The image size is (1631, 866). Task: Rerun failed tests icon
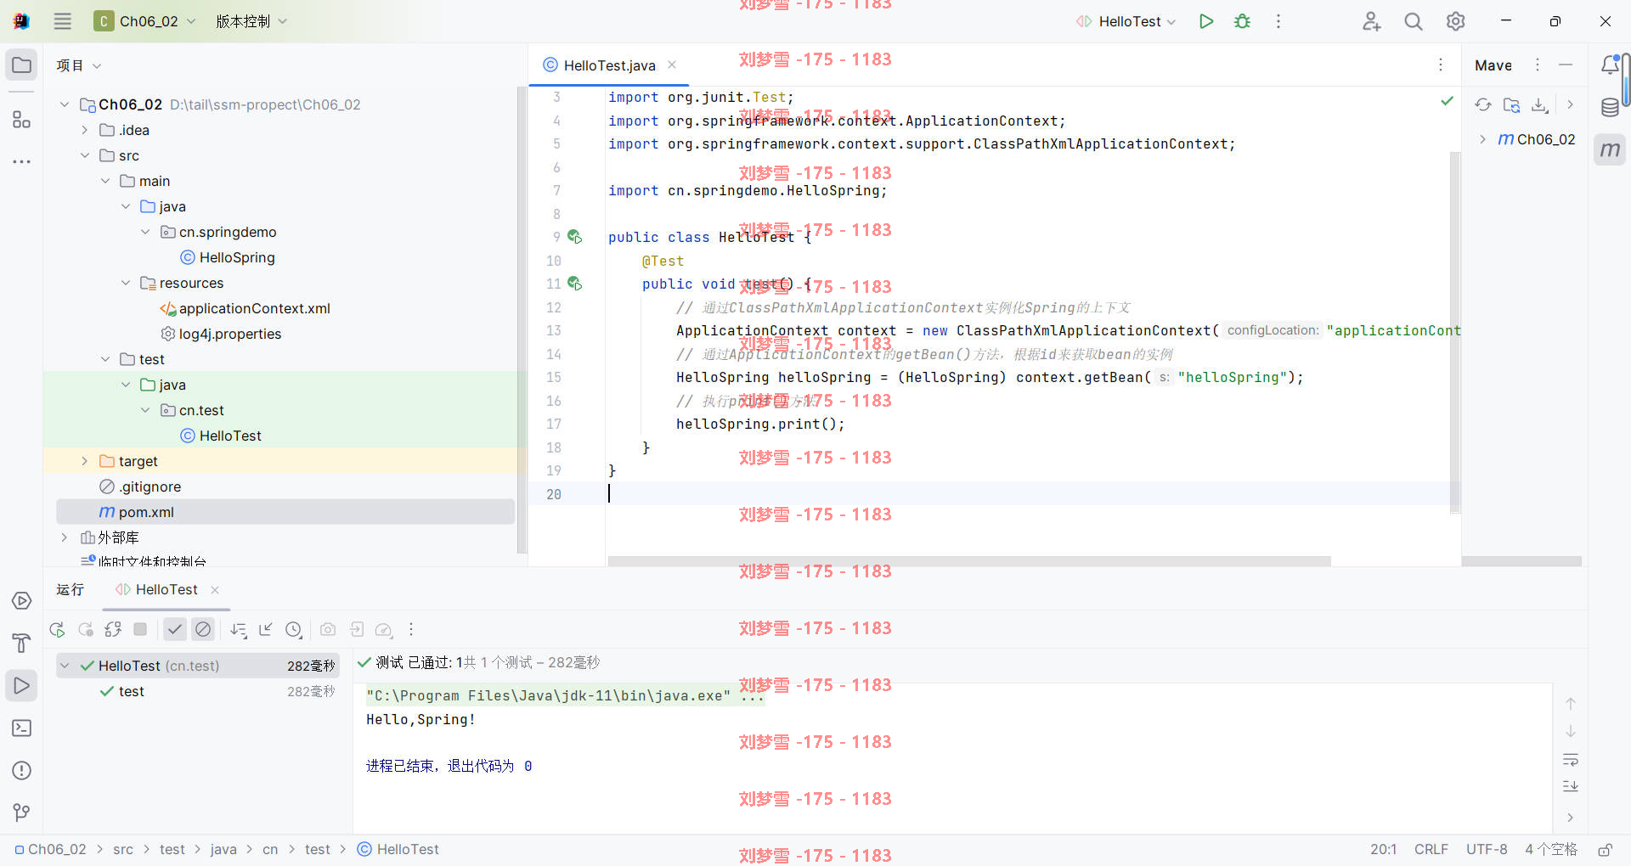[86, 629]
